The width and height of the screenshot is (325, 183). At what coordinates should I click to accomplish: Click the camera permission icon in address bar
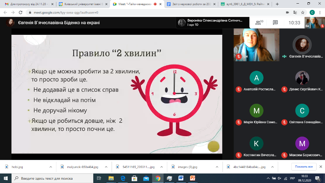[287, 12]
